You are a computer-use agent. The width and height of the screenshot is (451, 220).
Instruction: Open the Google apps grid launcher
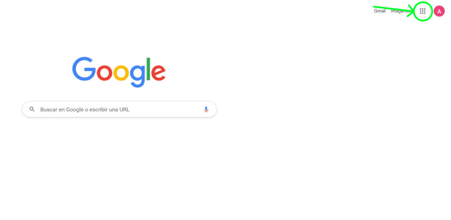click(x=422, y=11)
